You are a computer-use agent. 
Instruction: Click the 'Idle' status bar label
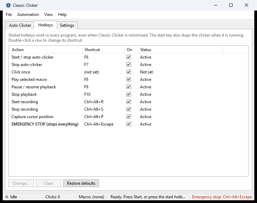pyautogui.click(x=14, y=197)
